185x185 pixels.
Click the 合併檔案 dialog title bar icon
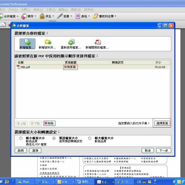point(14,26)
